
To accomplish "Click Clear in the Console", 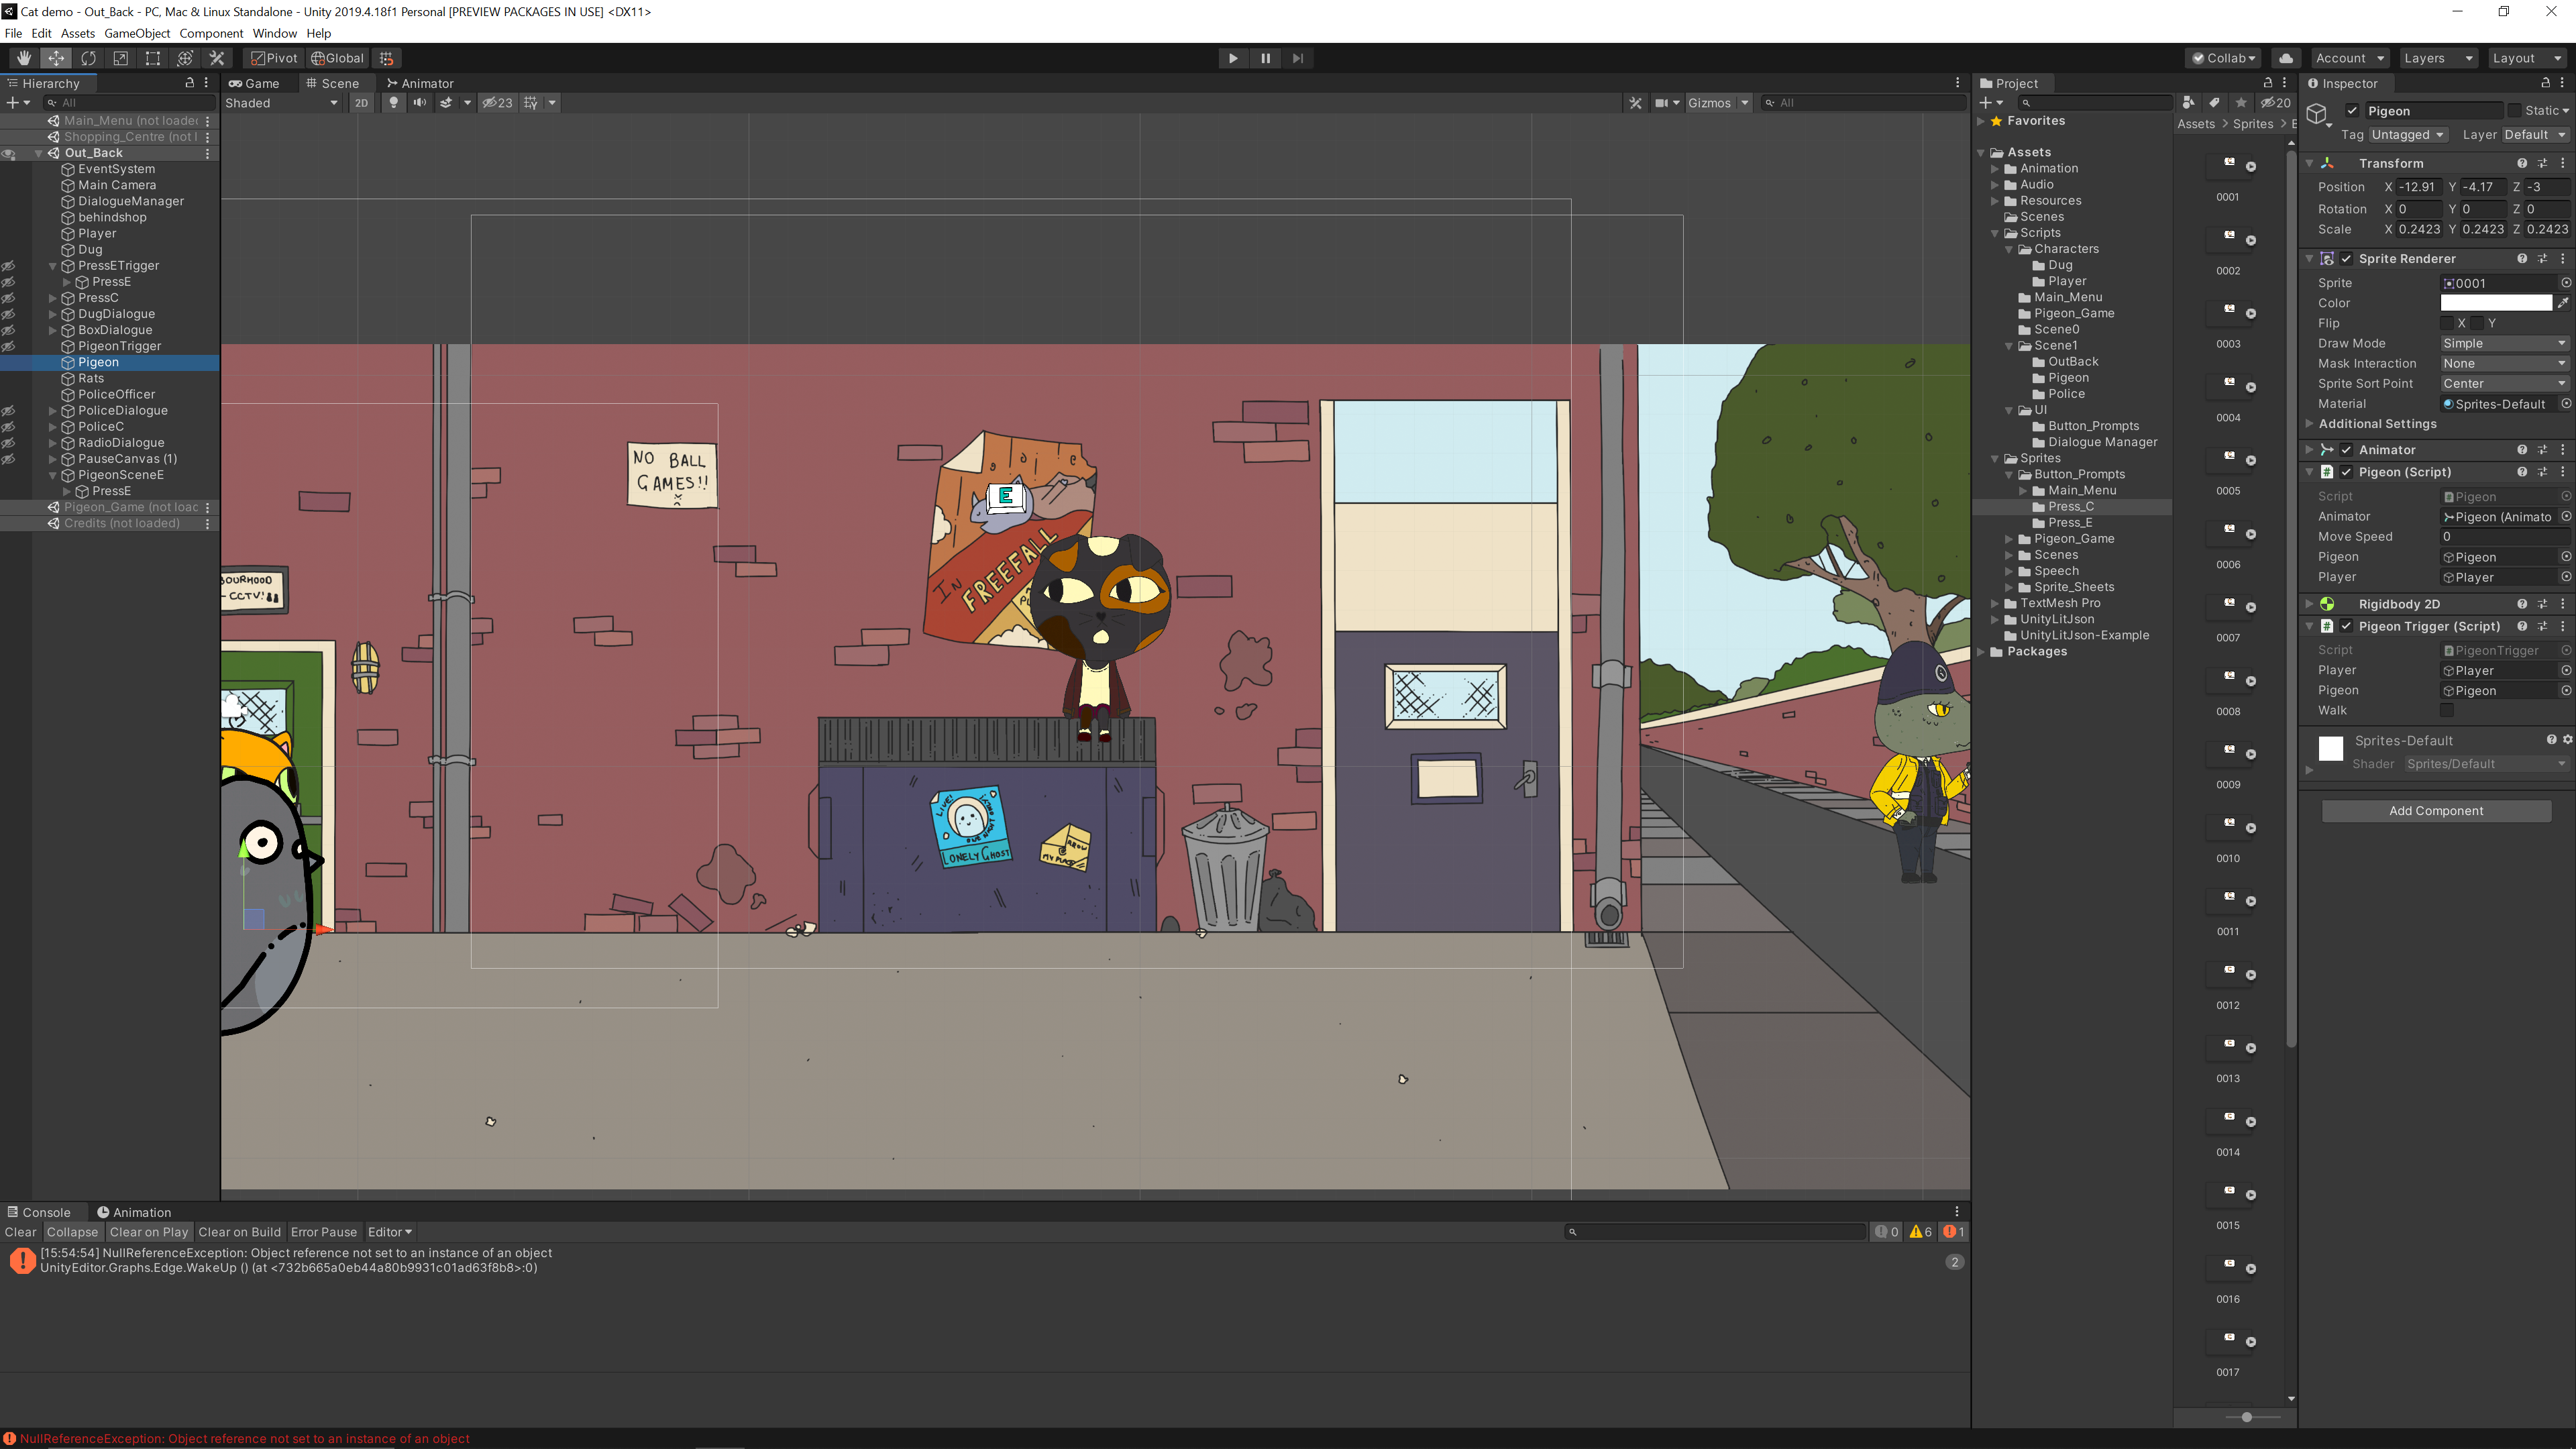I will click(20, 1232).
